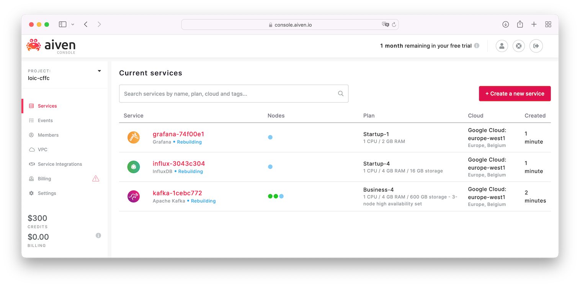This screenshot has height=286, width=580.
Task: Click the grafana Rebuilding status
Action: 189,142
